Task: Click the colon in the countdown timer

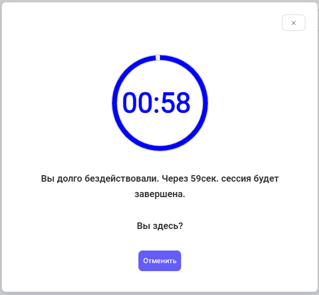Action: pyautogui.click(x=157, y=103)
